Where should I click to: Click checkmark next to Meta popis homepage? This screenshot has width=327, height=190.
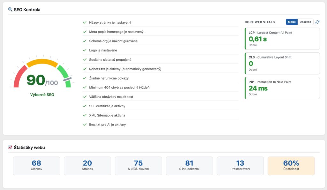pos(85,32)
